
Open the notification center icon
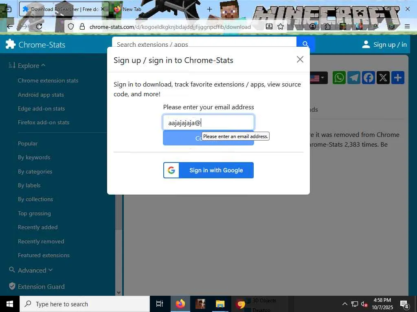point(404,304)
